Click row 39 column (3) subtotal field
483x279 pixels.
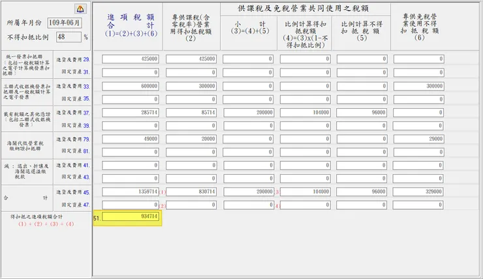(249, 126)
